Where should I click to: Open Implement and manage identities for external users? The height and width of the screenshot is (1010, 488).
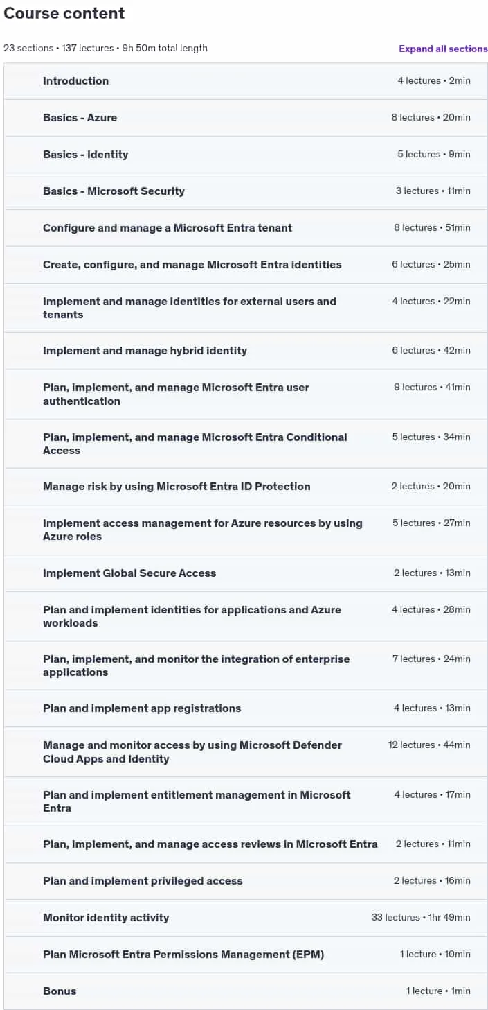click(246, 308)
